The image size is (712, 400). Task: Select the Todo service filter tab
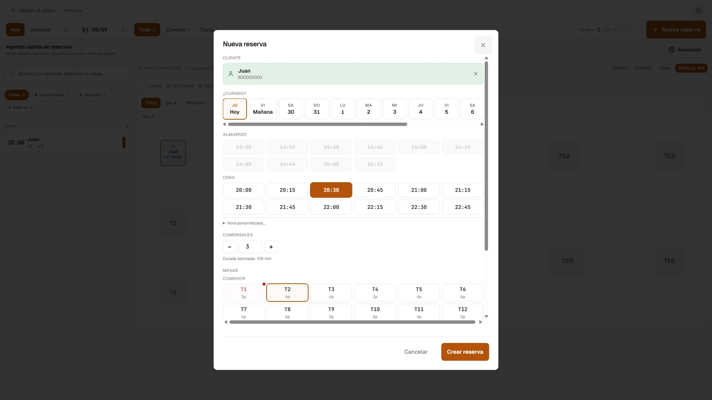click(147, 30)
